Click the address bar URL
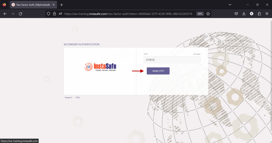The width and height of the screenshot is (272, 143). pos(128,14)
